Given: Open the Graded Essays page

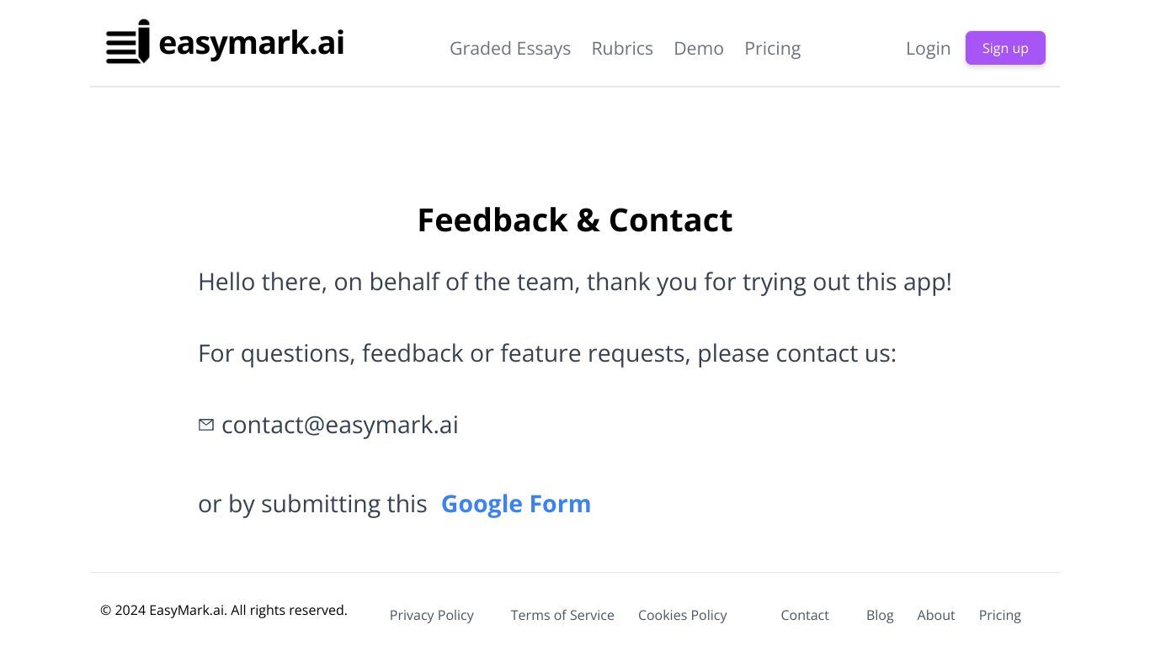Looking at the screenshot, I should click(x=510, y=49).
